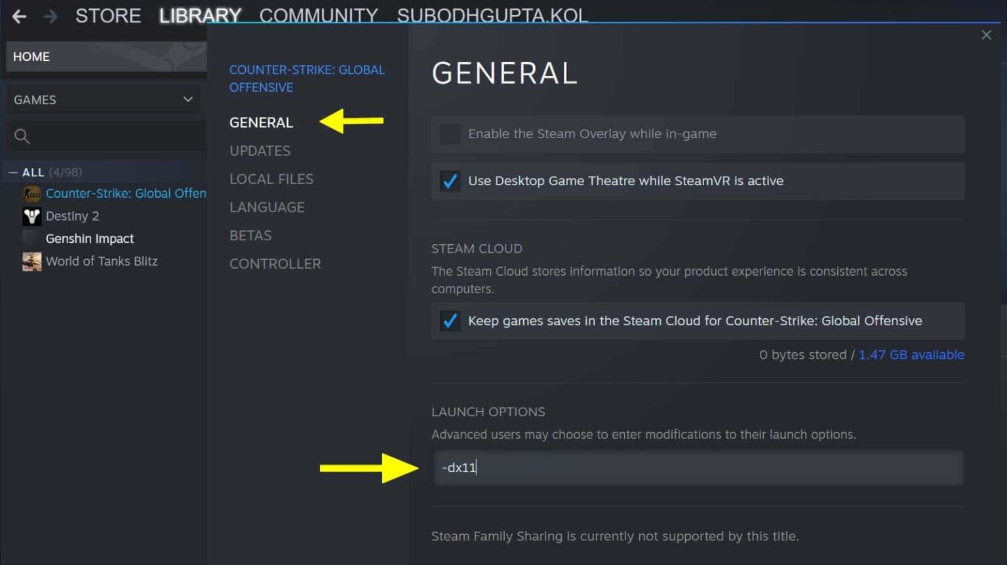The height and width of the screenshot is (565, 1007).
Task: Click the launch options text field
Action: tap(697, 467)
